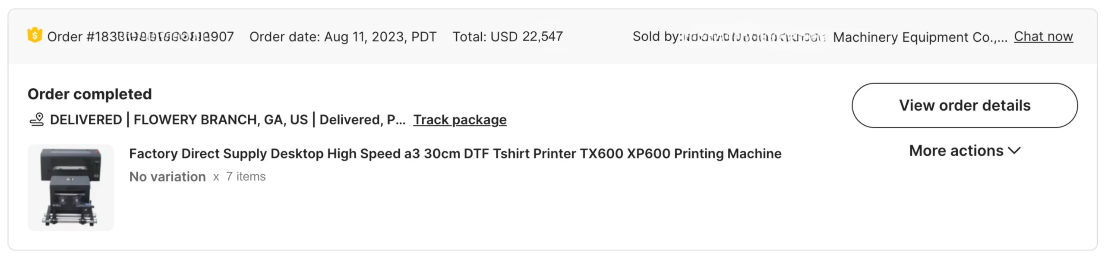Viewport: 1105px width, 260px height.
Task: Click the "Sold by:" label
Action: tap(657, 37)
